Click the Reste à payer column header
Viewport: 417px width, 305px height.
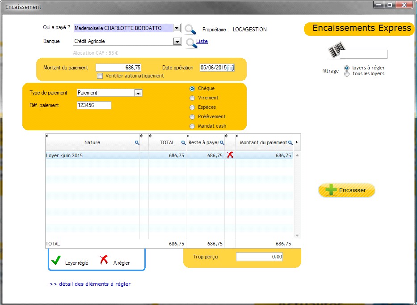(206, 142)
